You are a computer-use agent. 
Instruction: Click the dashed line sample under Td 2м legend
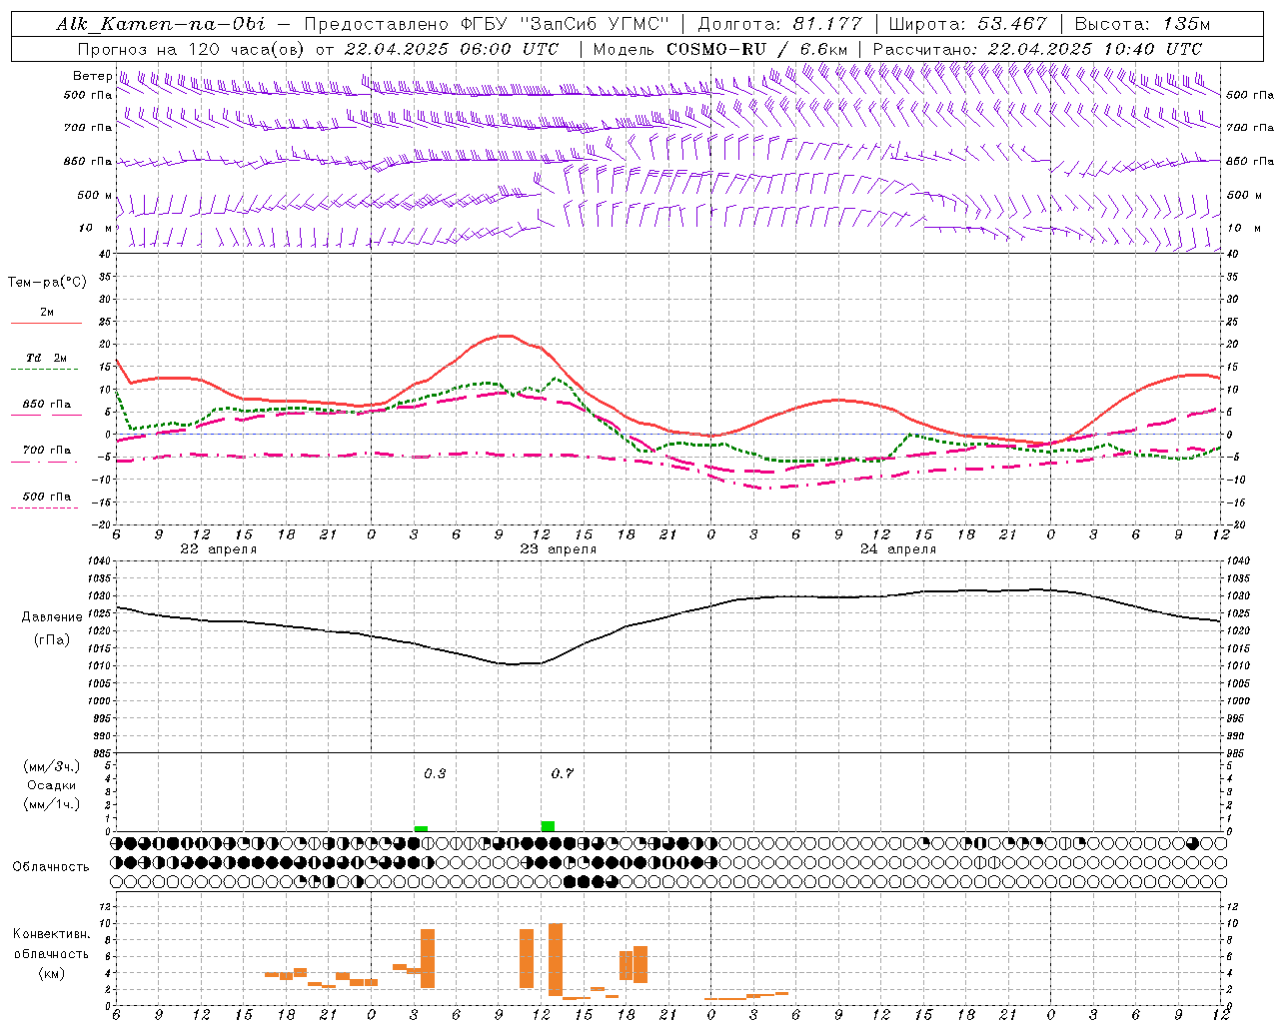[44, 370]
